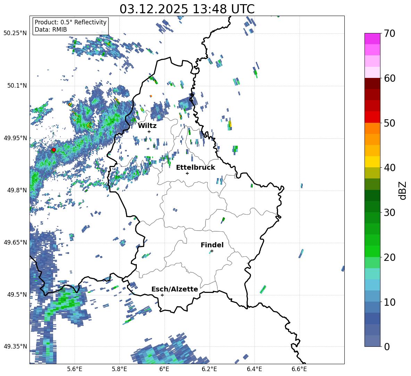
Task: Click the red radar site marker dot
Action: tap(54, 150)
